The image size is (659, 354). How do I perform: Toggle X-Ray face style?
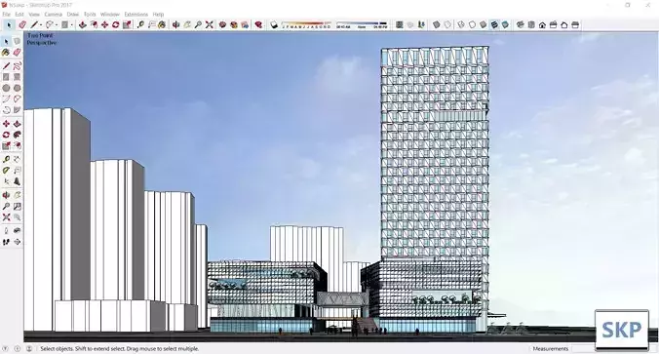point(437,24)
